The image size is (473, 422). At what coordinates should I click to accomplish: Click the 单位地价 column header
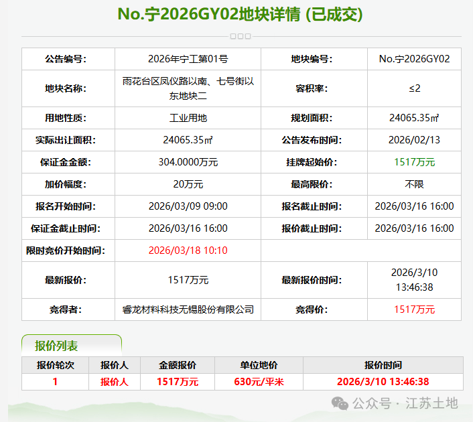pos(259,365)
